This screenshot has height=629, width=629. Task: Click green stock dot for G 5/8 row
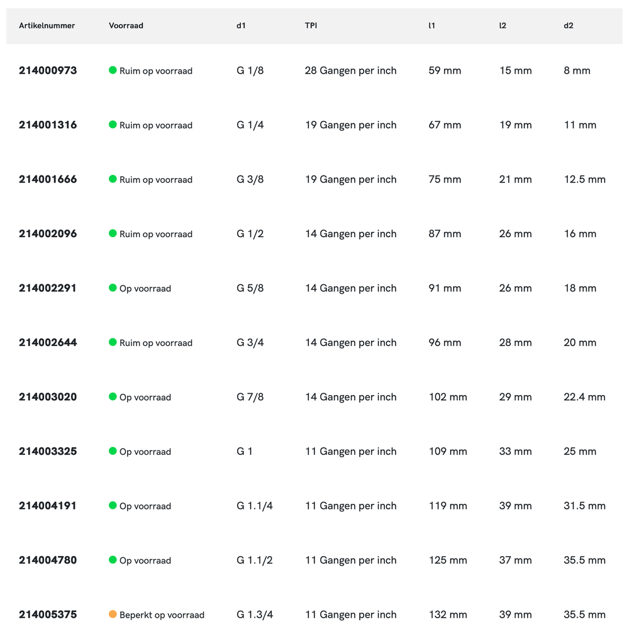click(113, 287)
